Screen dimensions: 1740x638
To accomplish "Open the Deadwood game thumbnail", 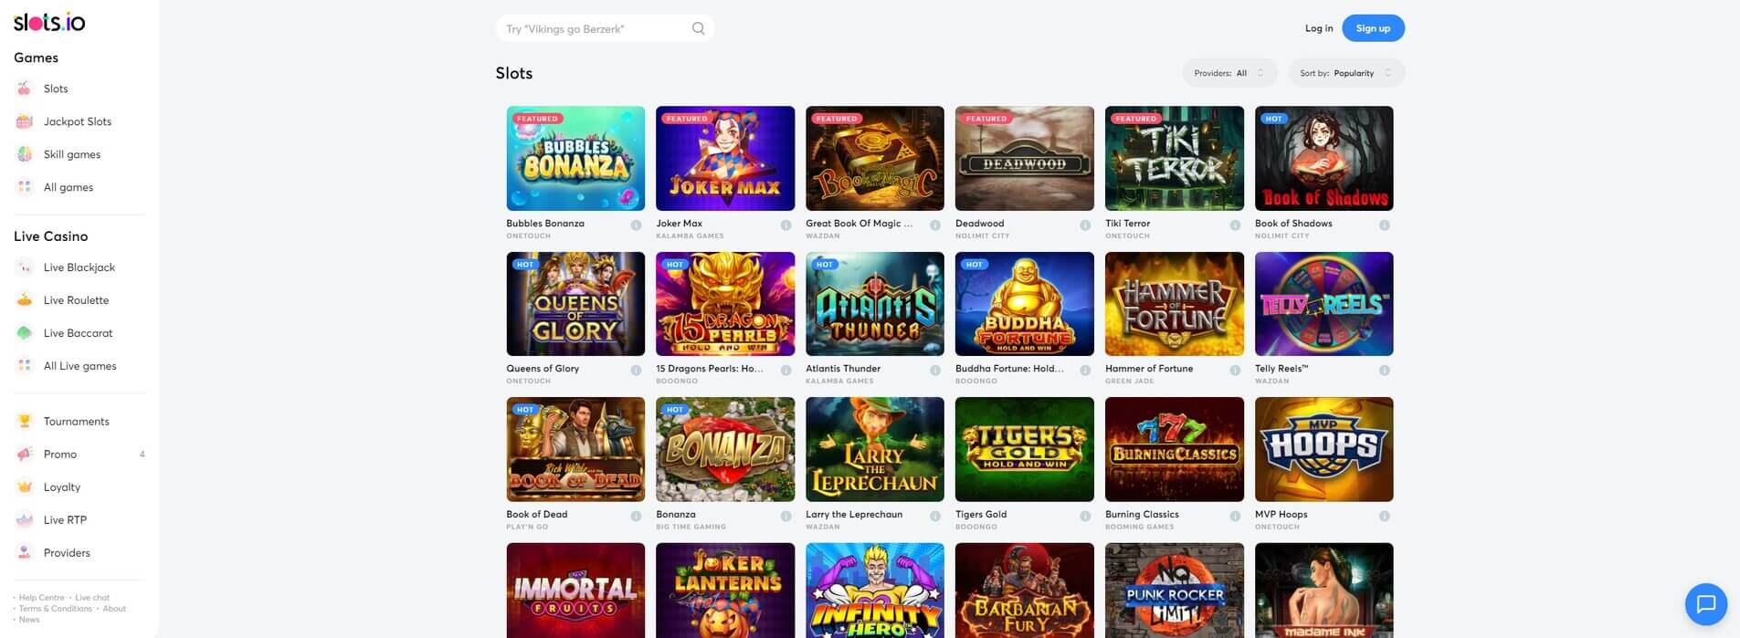I will [x=1025, y=159].
